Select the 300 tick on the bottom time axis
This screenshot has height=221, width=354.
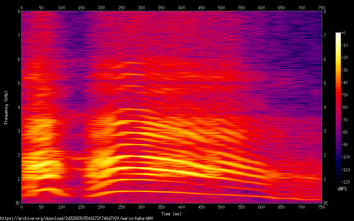(141, 207)
